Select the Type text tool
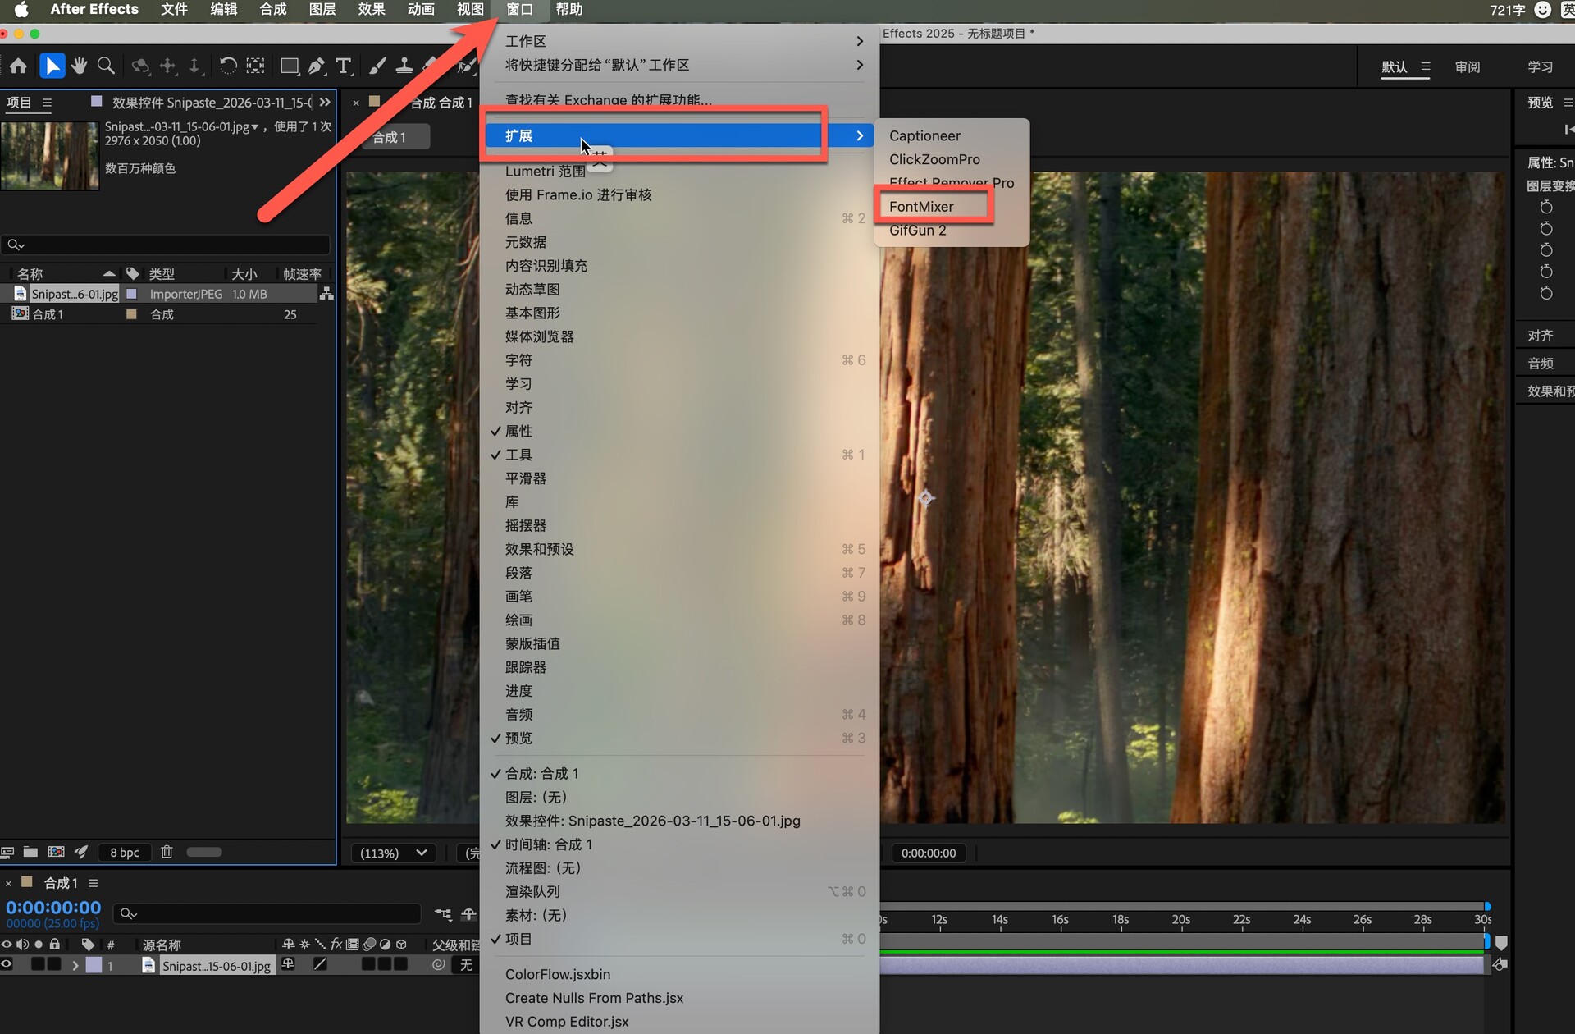The height and width of the screenshot is (1034, 1575). pos(344,66)
